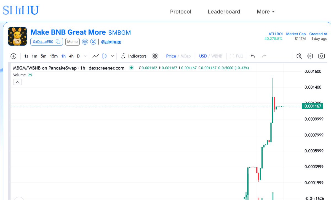Click the 0.0001999 price axis label
Image resolution: width=331 pixels, height=200 pixels.
314,183
